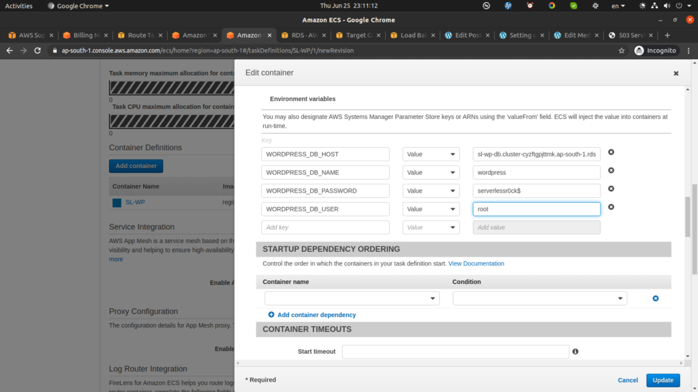Close the Billing tab
The image size is (698, 392).
(x=106, y=35)
